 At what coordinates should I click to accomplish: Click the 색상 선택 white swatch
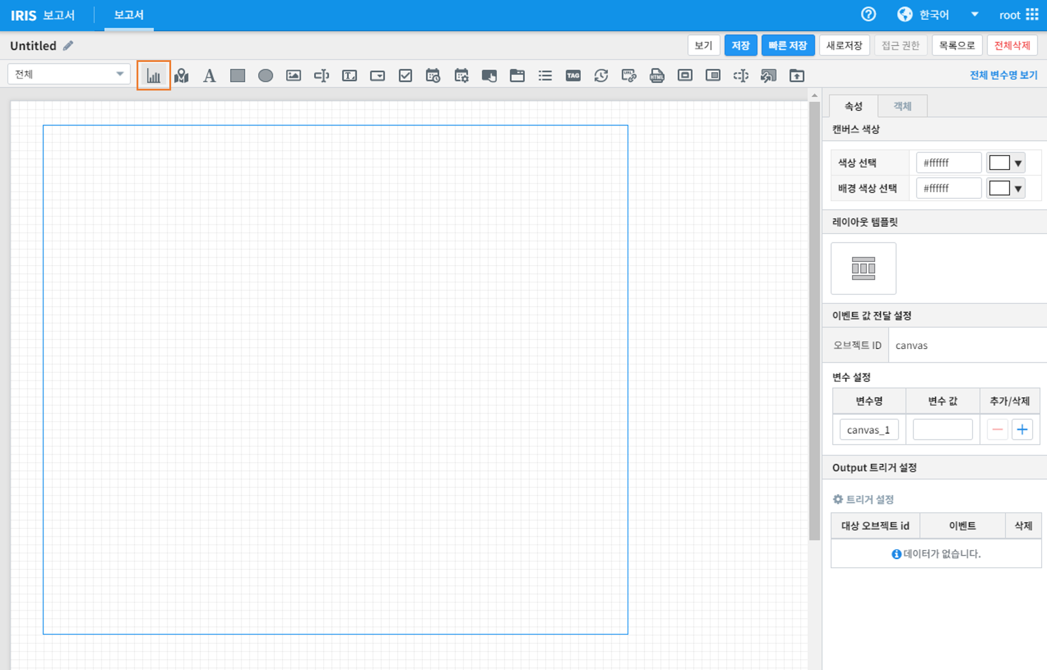(999, 163)
